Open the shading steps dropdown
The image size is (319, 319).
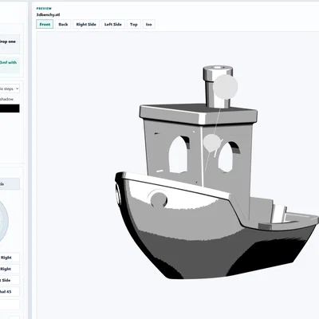coord(10,89)
